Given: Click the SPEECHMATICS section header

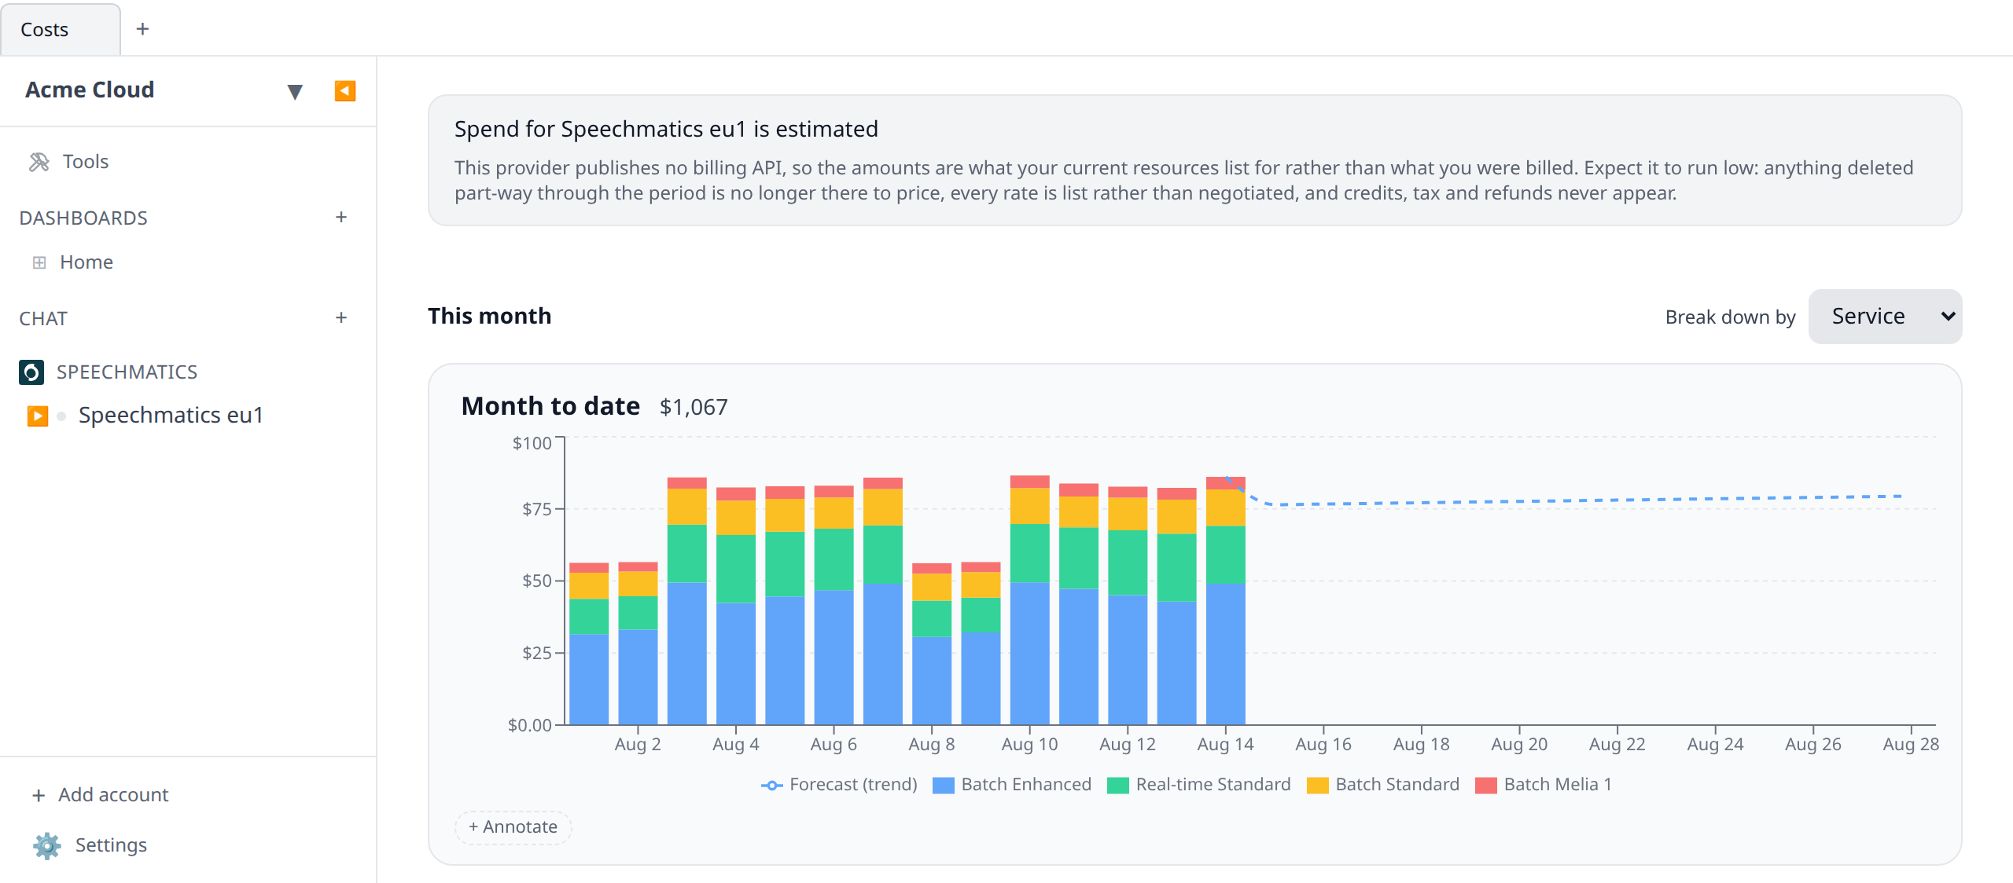Looking at the screenshot, I should pyautogui.click(x=127, y=372).
